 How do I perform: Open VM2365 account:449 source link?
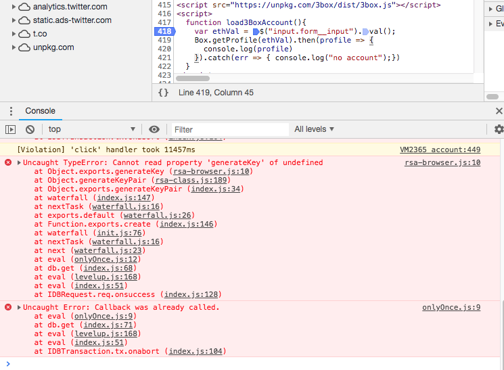(x=440, y=149)
